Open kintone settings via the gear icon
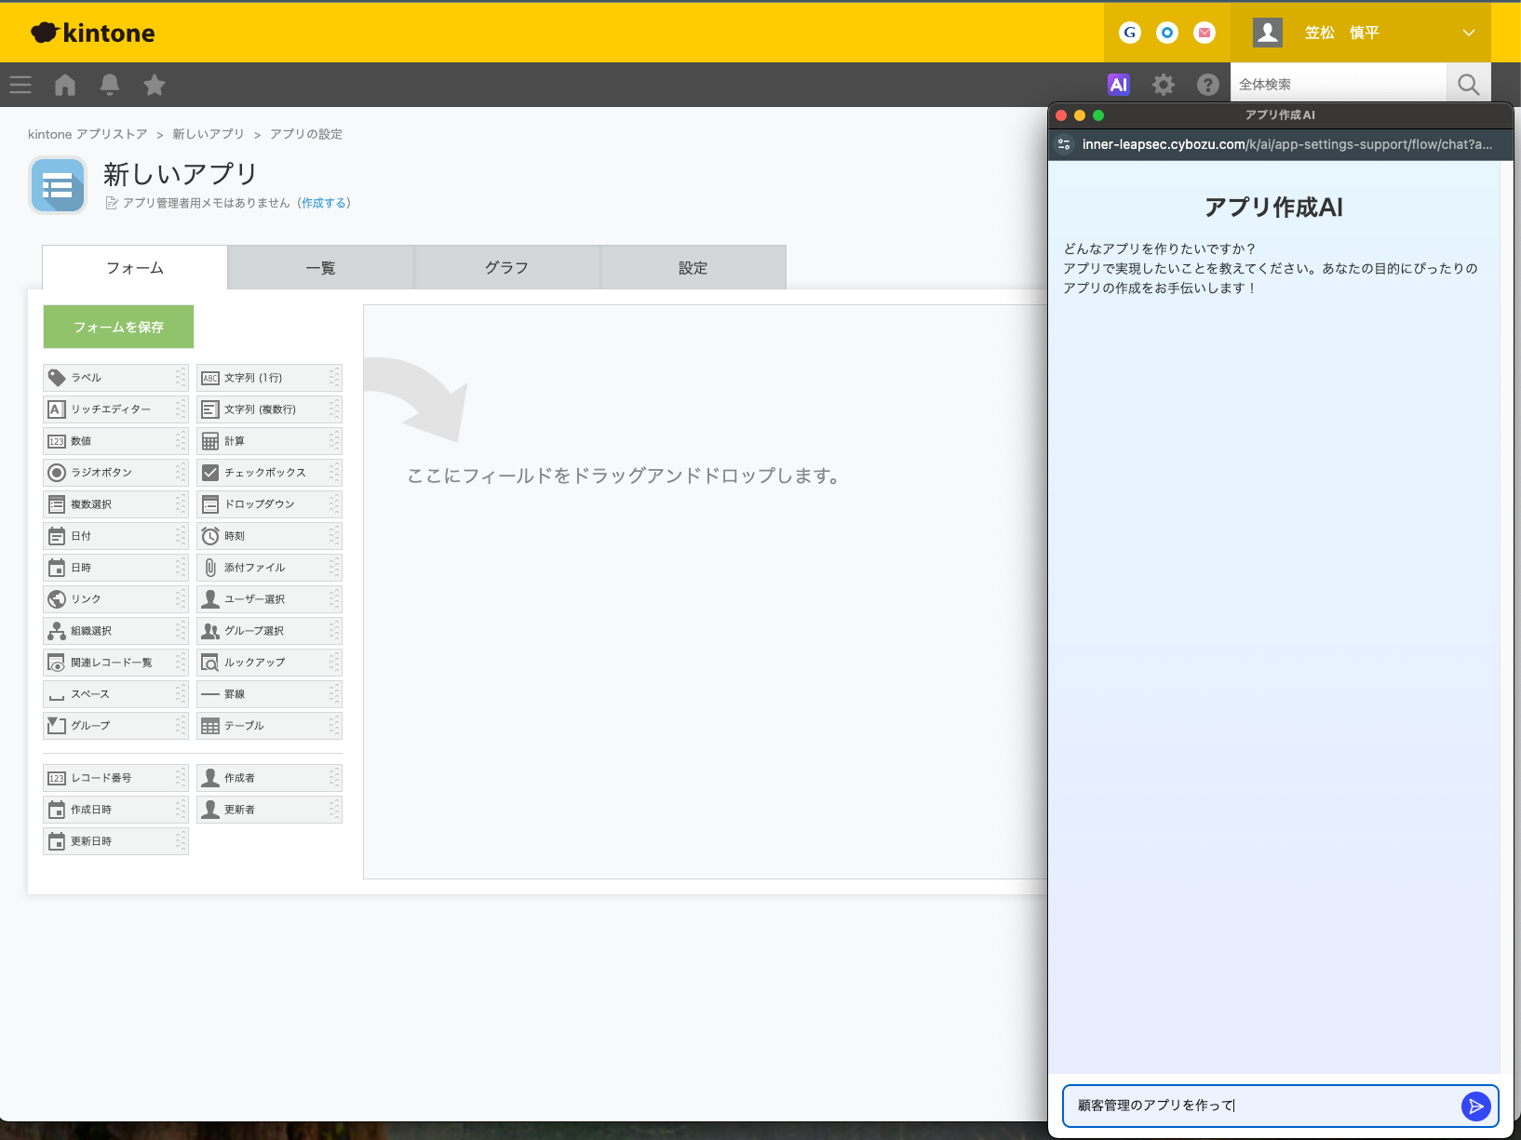Image resolution: width=1521 pixels, height=1140 pixels. click(x=1163, y=84)
